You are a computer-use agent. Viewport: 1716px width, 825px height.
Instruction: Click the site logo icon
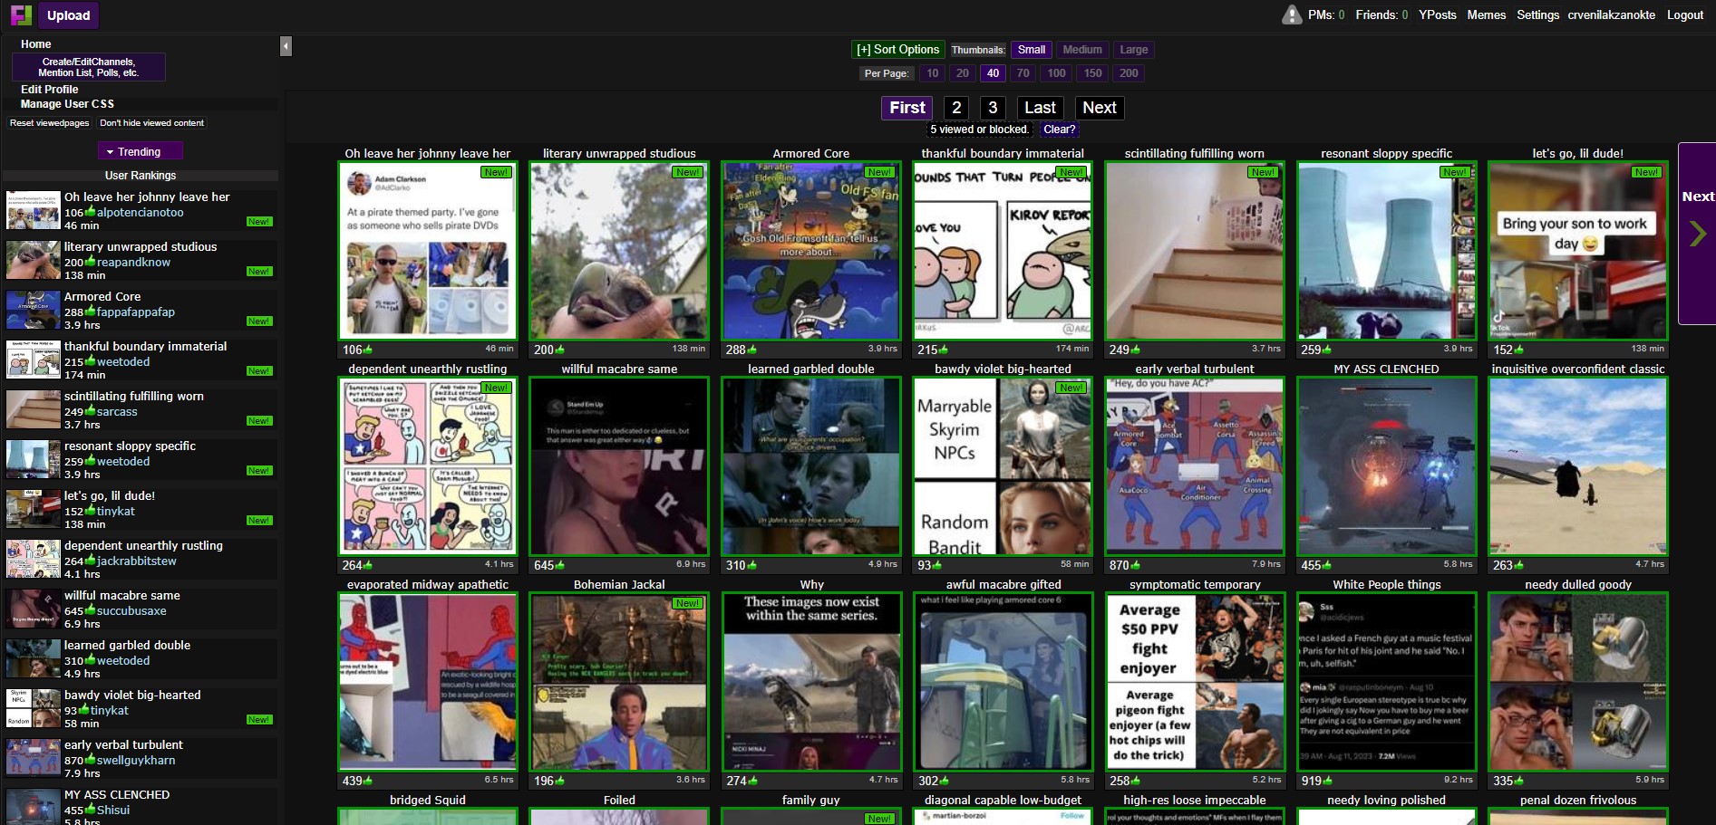[x=20, y=15]
